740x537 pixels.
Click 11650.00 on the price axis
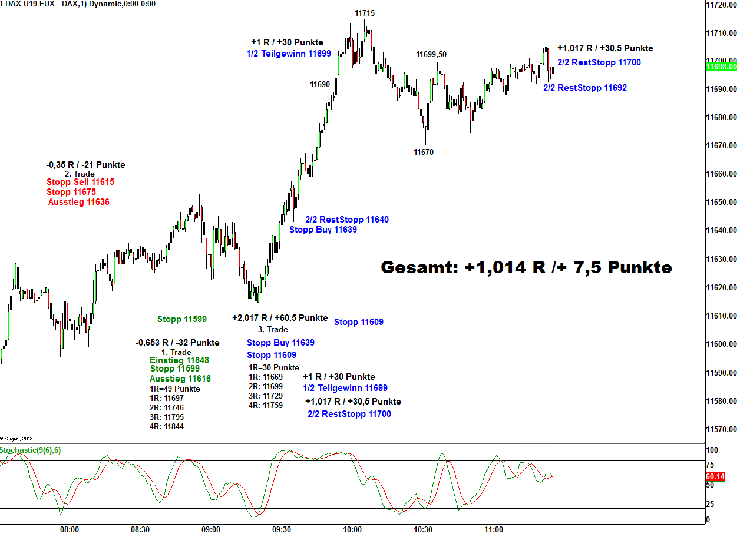722,203
